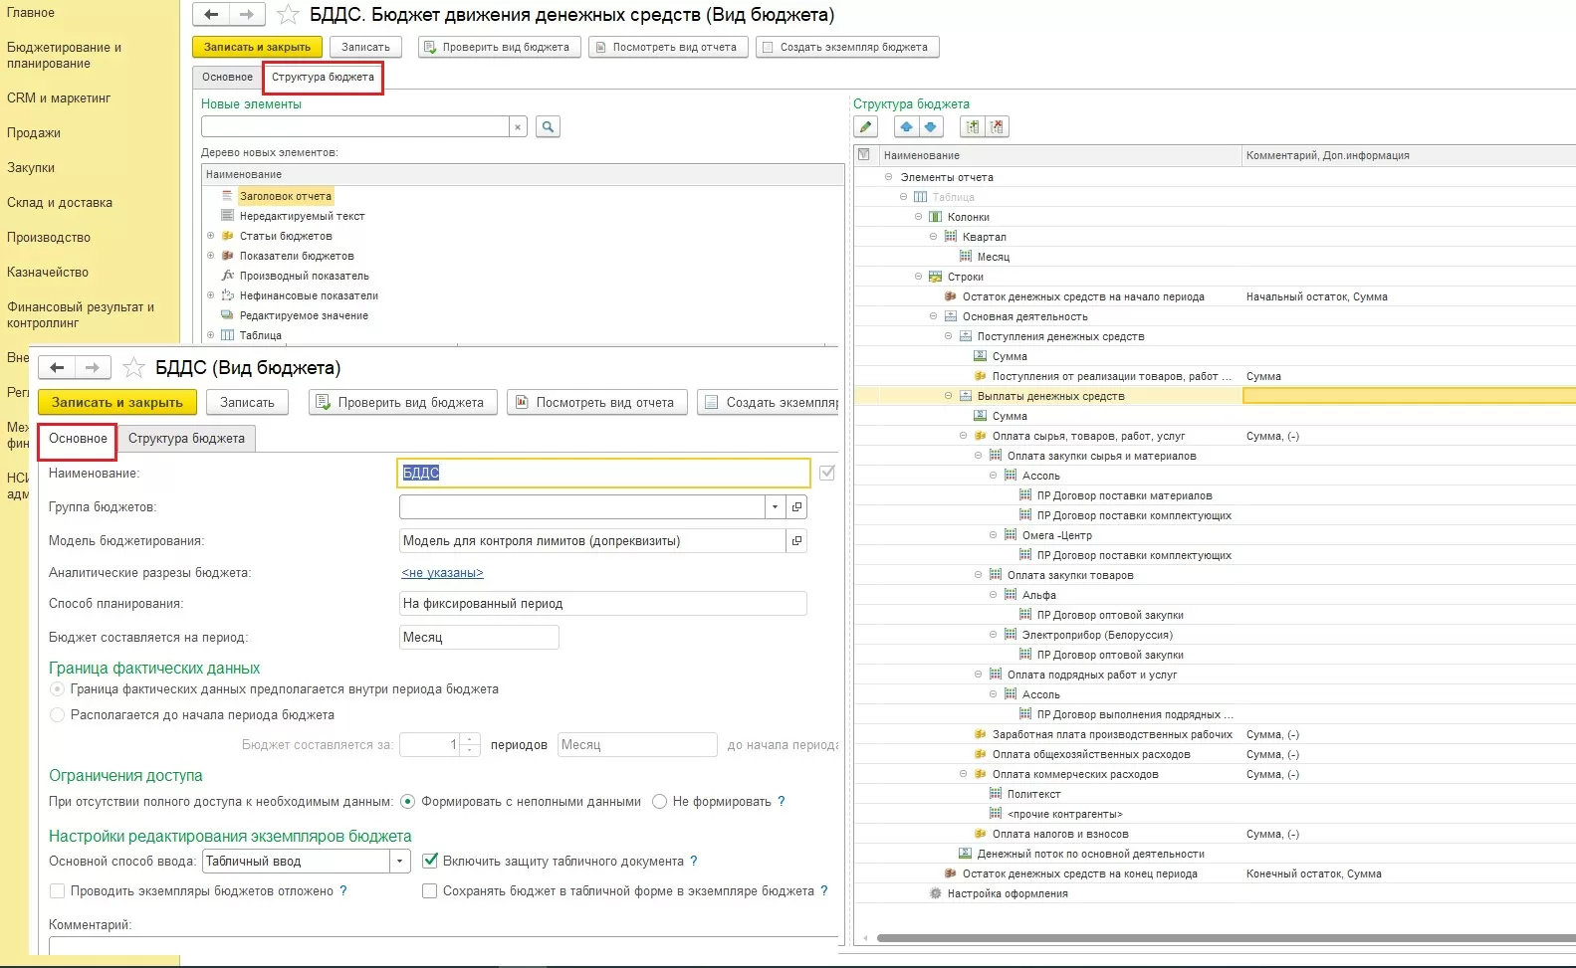The width and height of the screenshot is (1576, 968).
Task: Open the Группа бюджетов dropdown arrow
Action: (x=775, y=507)
